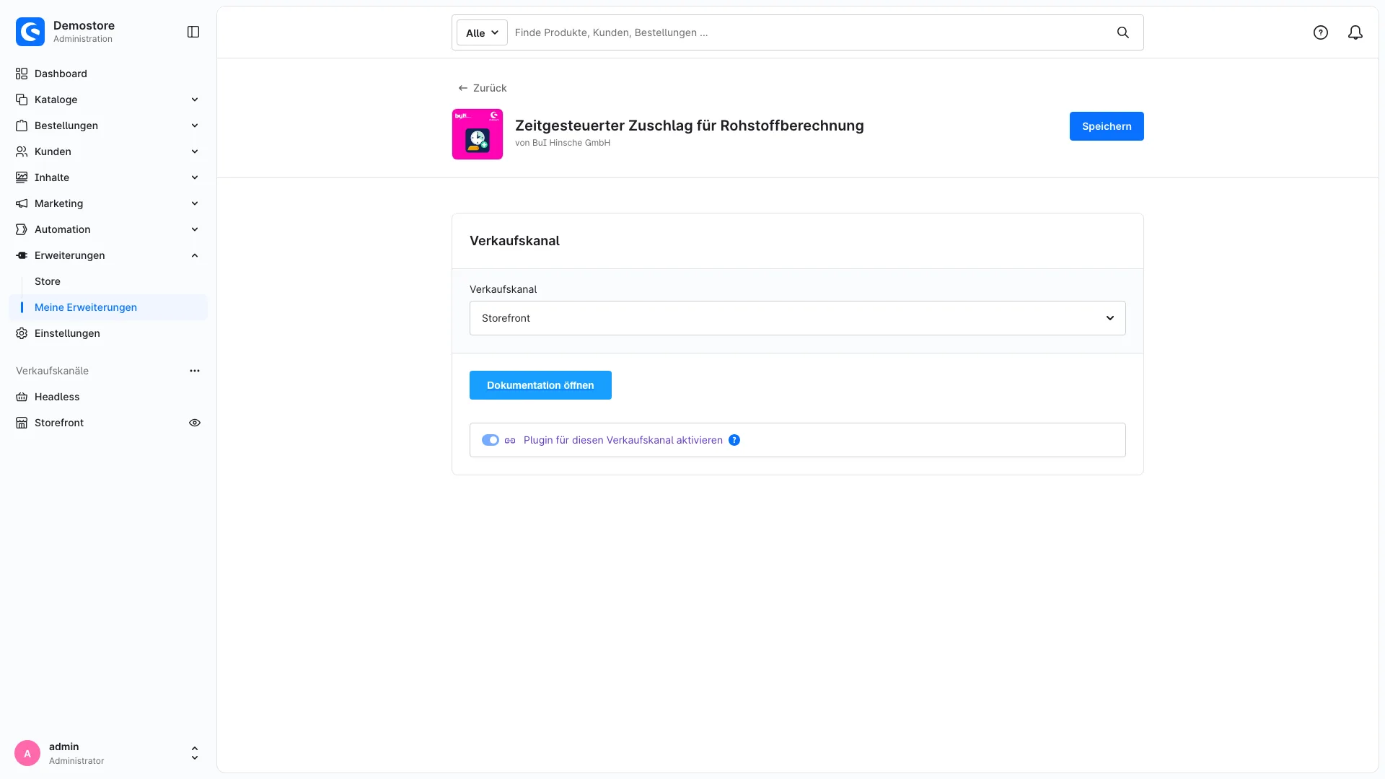Click the Kataloge icon in the sidebar
This screenshot has height=779, width=1385.
click(22, 100)
